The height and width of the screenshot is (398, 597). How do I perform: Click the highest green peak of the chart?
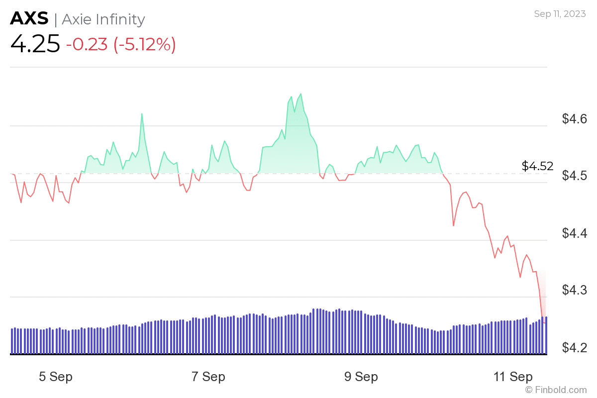[300, 94]
